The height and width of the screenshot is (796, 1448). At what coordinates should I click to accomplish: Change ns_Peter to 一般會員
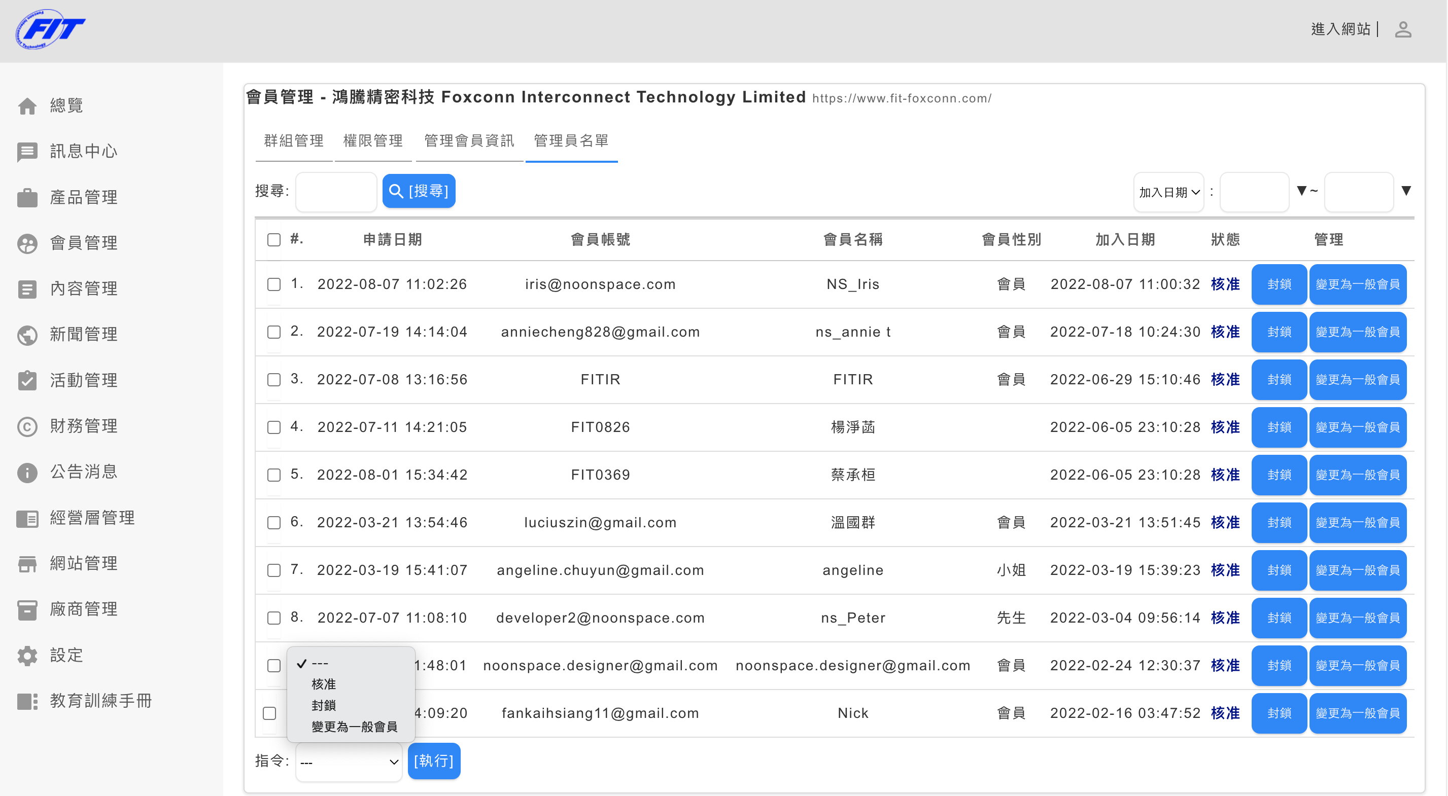tap(1358, 618)
